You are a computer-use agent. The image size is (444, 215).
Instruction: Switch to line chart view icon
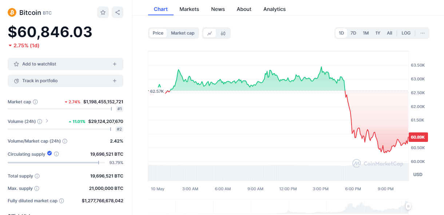[210, 33]
